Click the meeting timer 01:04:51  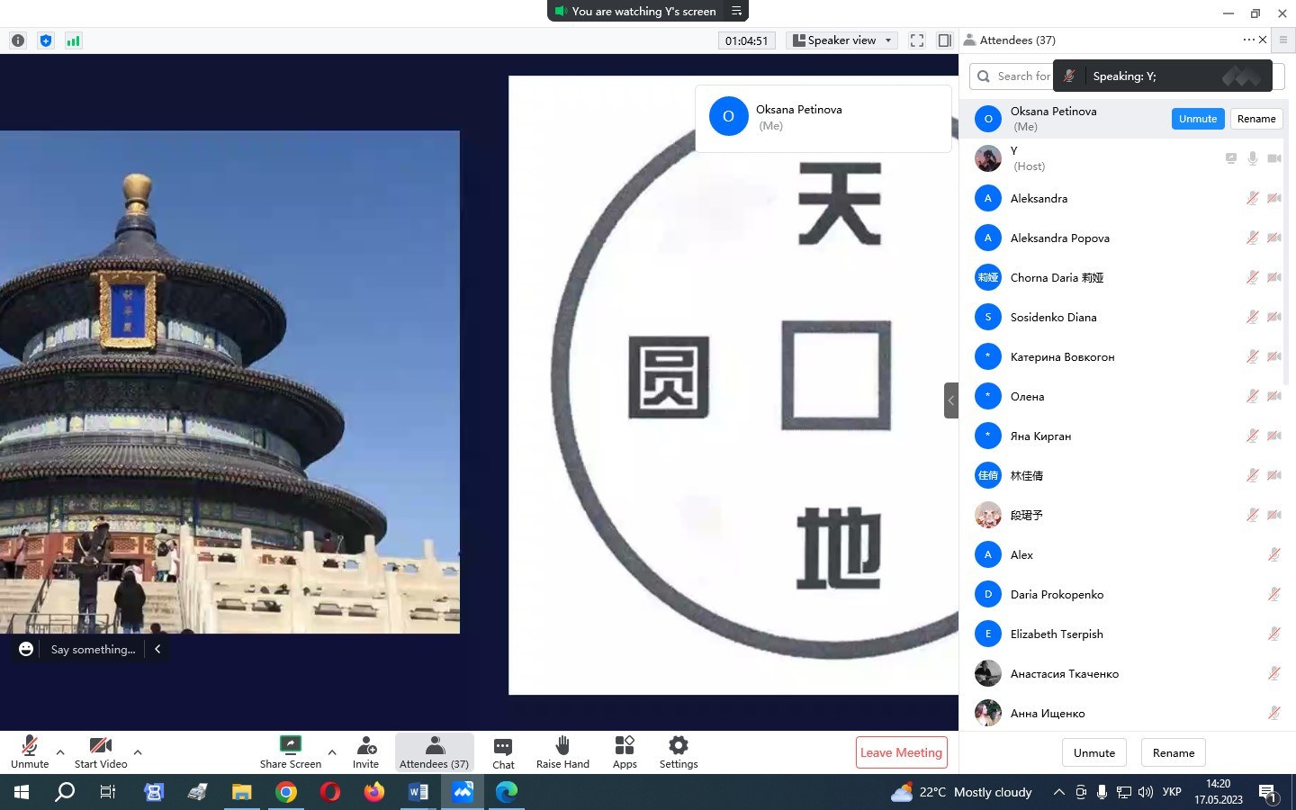[747, 40]
